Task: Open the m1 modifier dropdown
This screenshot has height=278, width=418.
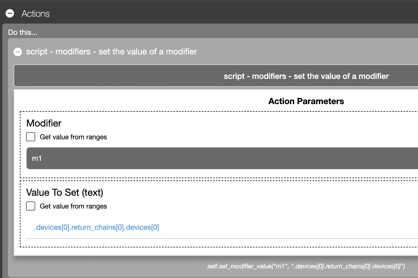Action: 222,158
